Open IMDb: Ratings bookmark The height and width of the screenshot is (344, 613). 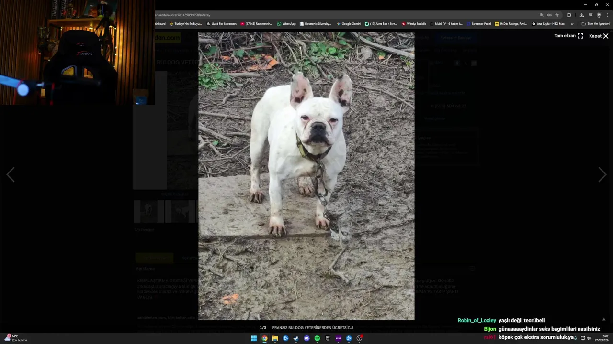tap(511, 24)
